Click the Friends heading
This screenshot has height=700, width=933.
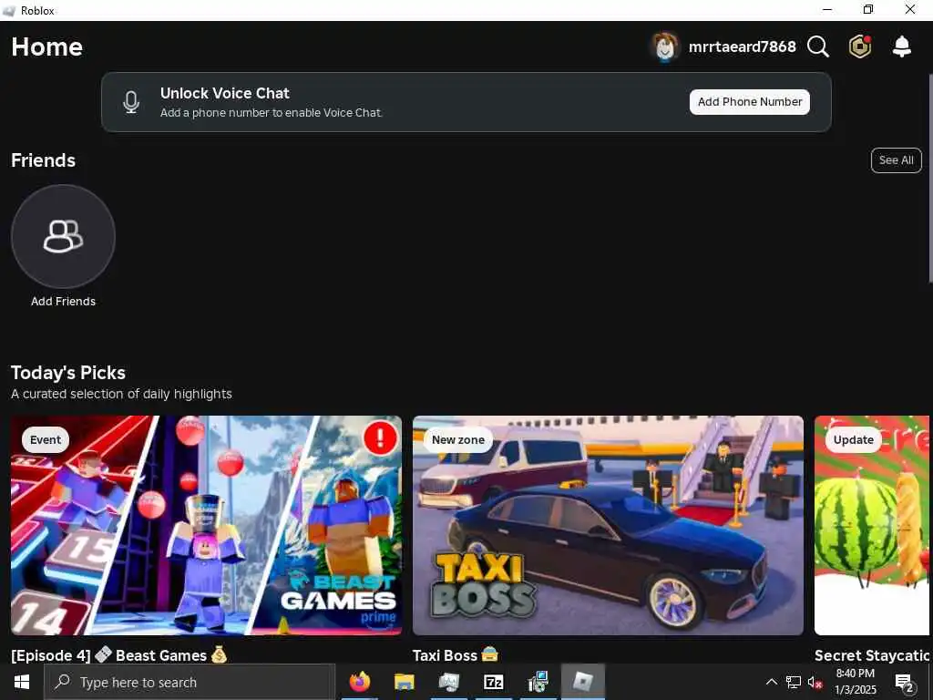[43, 160]
